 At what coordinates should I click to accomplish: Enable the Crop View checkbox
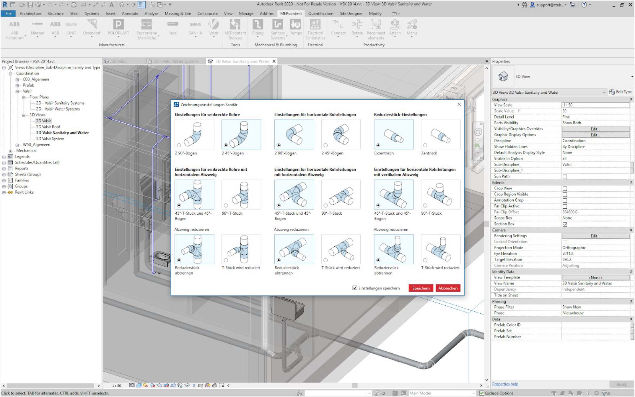coord(565,189)
